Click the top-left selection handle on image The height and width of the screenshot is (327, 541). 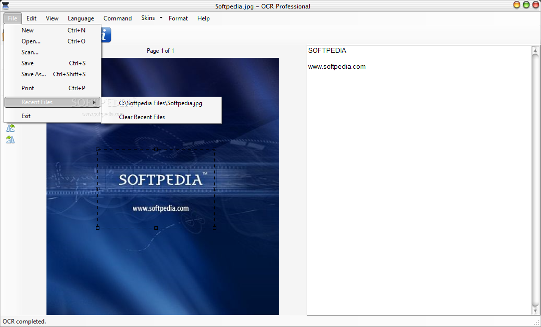pos(97,150)
